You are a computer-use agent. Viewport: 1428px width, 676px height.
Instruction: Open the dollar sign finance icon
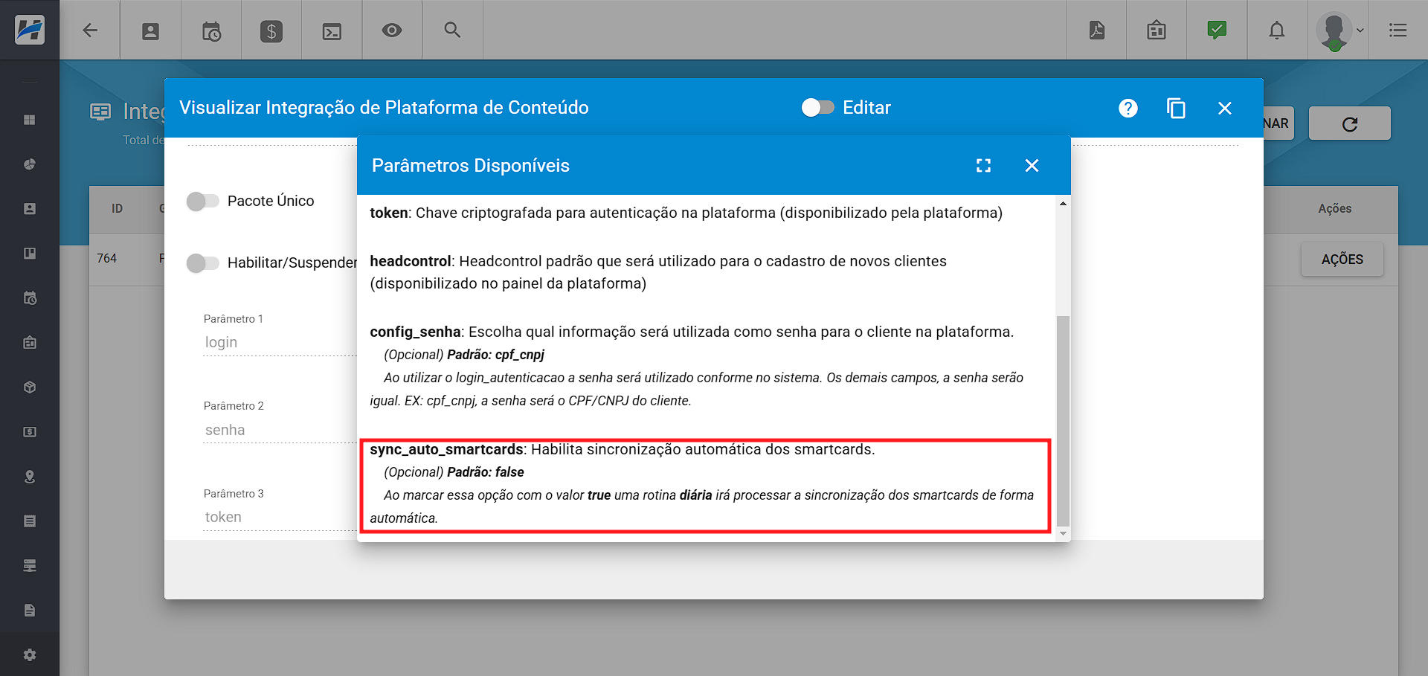coord(271,31)
